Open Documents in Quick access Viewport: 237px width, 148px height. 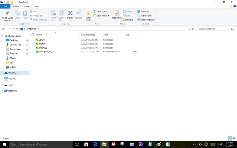click(x=15, y=49)
